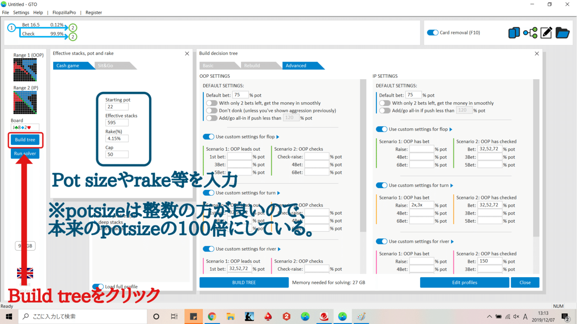Image resolution: width=577 pixels, height=324 pixels.
Task: Click the Cortana circle icon
Action: click(x=156, y=316)
